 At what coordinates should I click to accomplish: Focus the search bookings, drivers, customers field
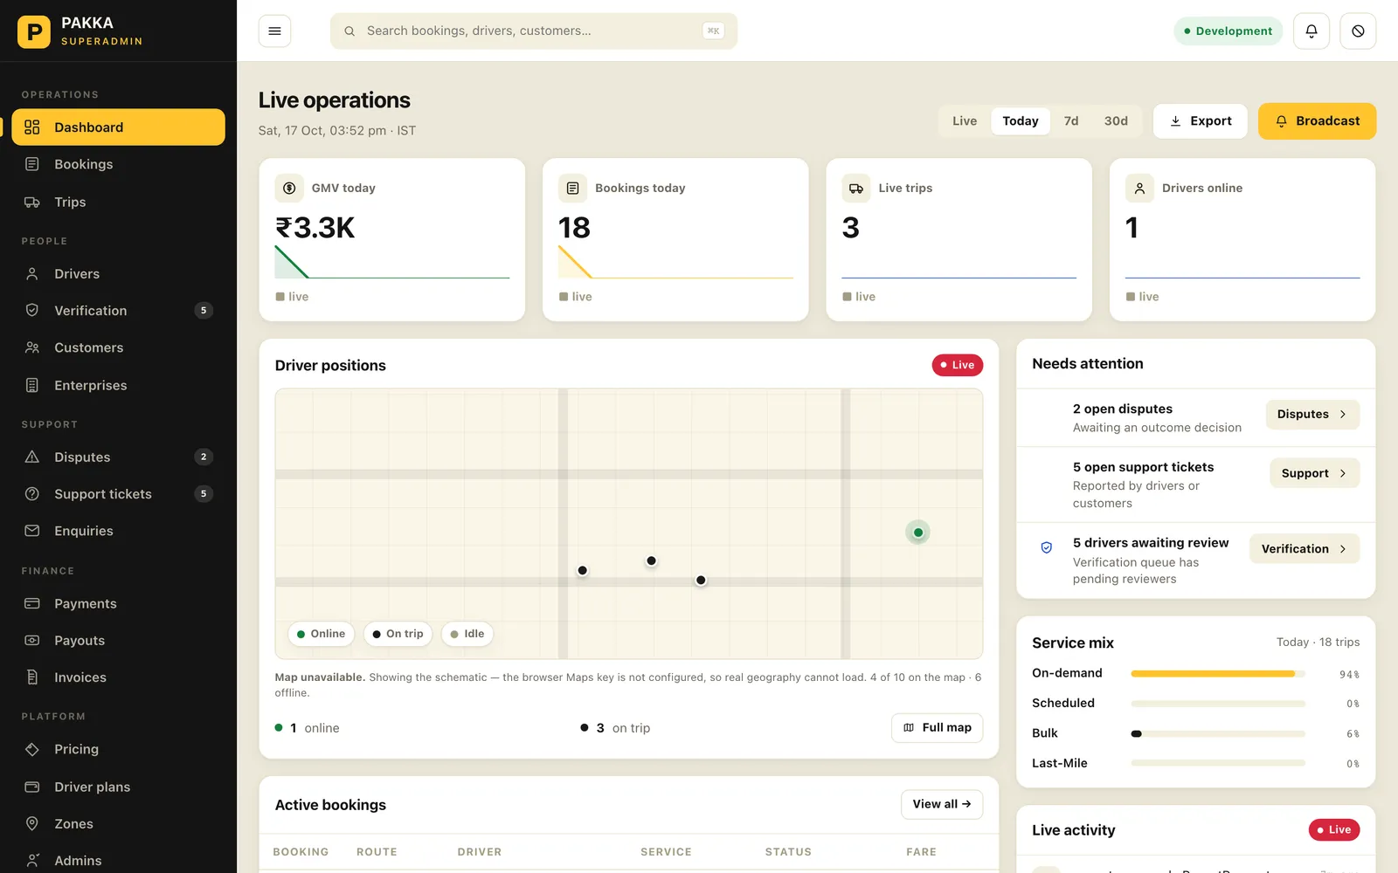tap(534, 31)
